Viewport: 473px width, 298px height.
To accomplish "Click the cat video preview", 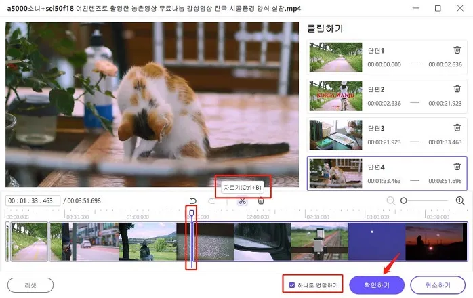I will click(152, 104).
